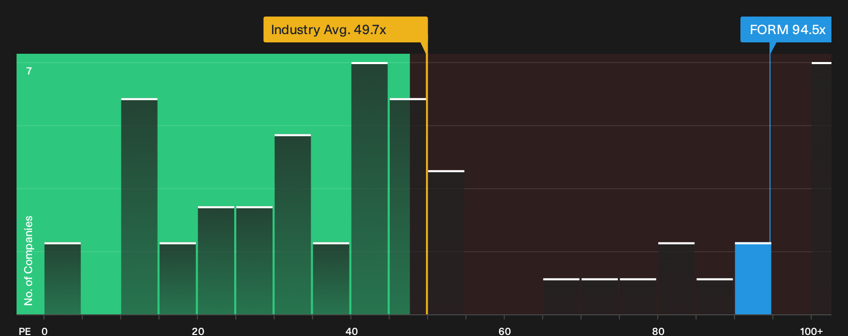Select the histogram bar at PE 25-30

coord(254,261)
